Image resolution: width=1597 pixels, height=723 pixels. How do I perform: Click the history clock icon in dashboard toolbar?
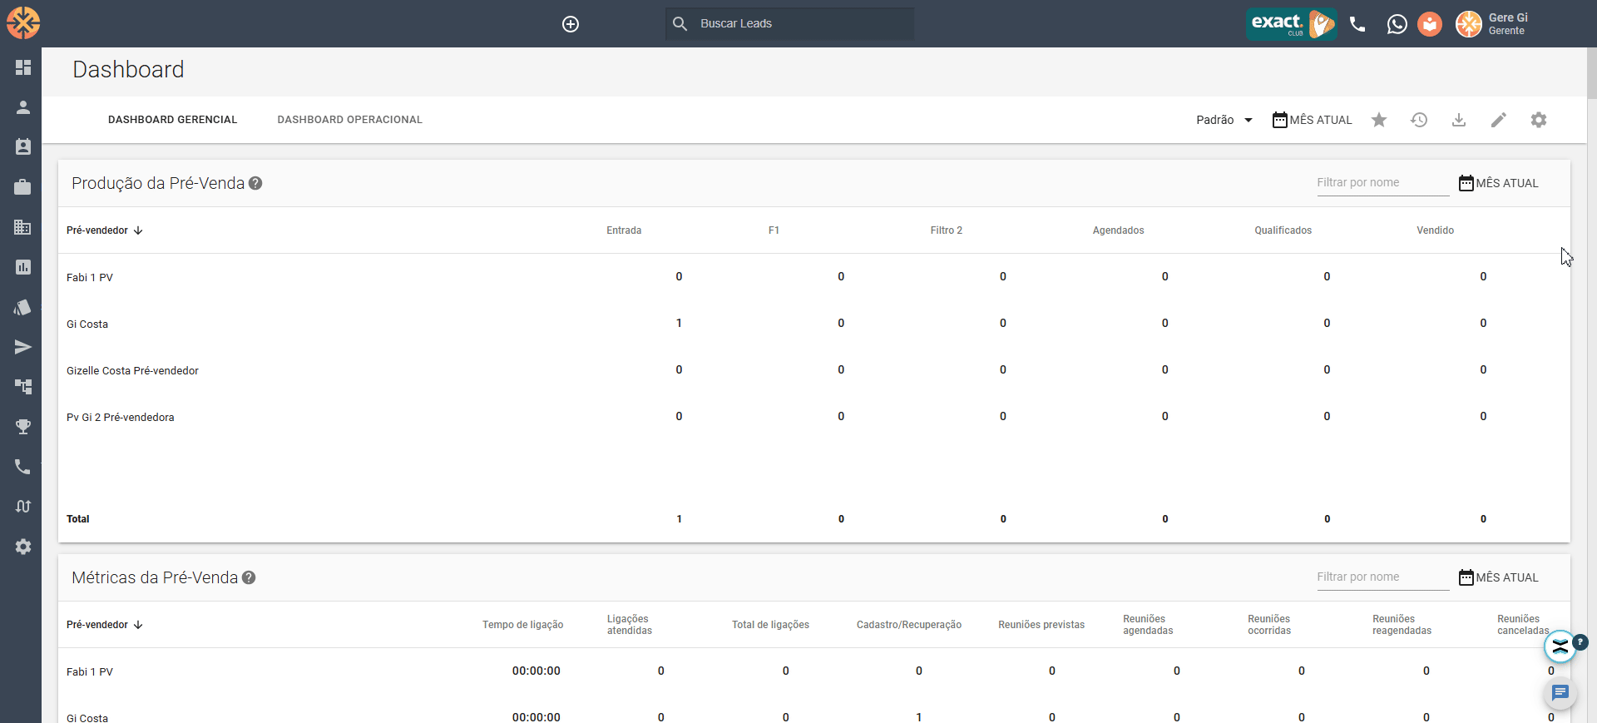click(1419, 120)
